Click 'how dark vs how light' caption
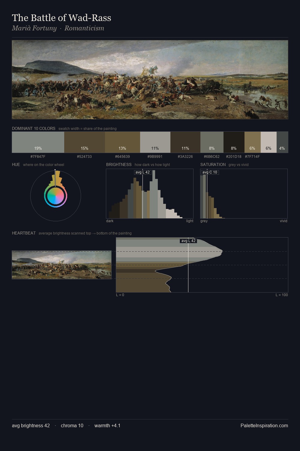Image resolution: width=300 pixels, height=451 pixels. (152, 165)
